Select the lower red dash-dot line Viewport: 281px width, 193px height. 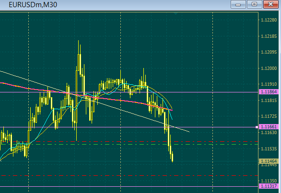point(129,175)
